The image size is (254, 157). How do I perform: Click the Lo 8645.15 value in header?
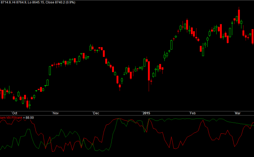coord(36,3)
